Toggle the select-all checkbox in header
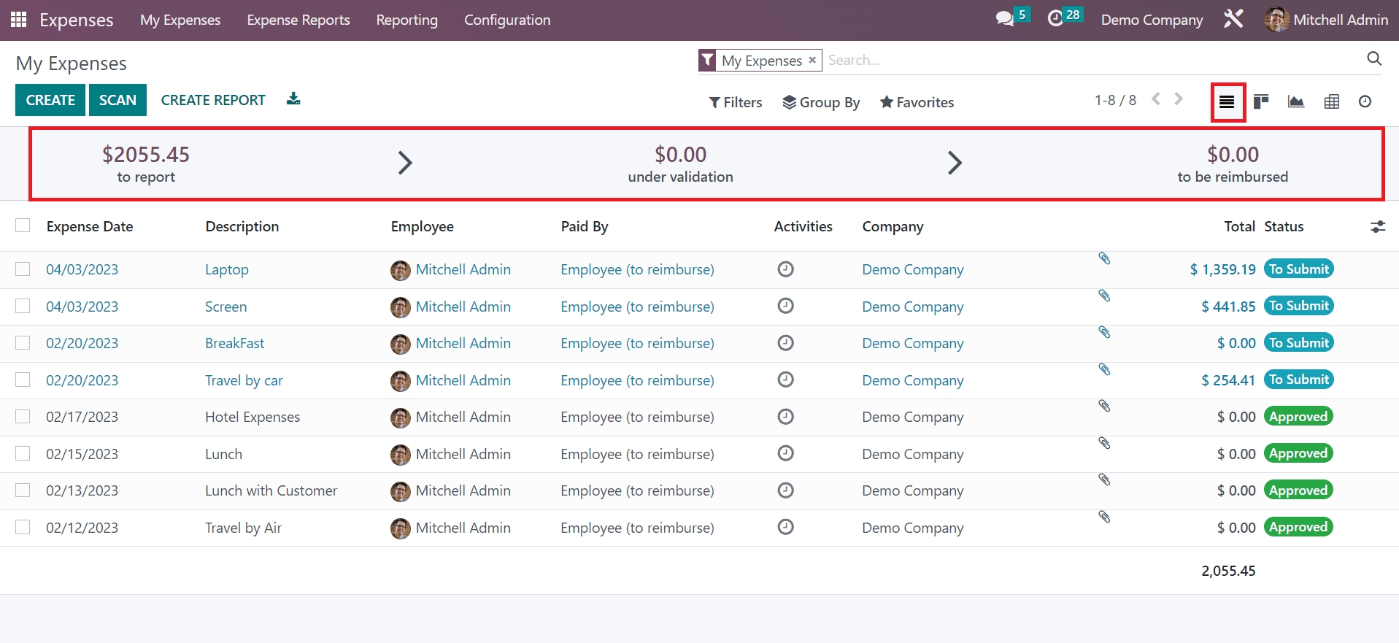Screen dimensions: 1399x643 pyautogui.click(x=23, y=226)
